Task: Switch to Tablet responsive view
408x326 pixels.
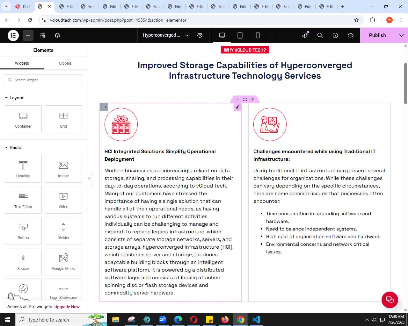Action: (240, 35)
